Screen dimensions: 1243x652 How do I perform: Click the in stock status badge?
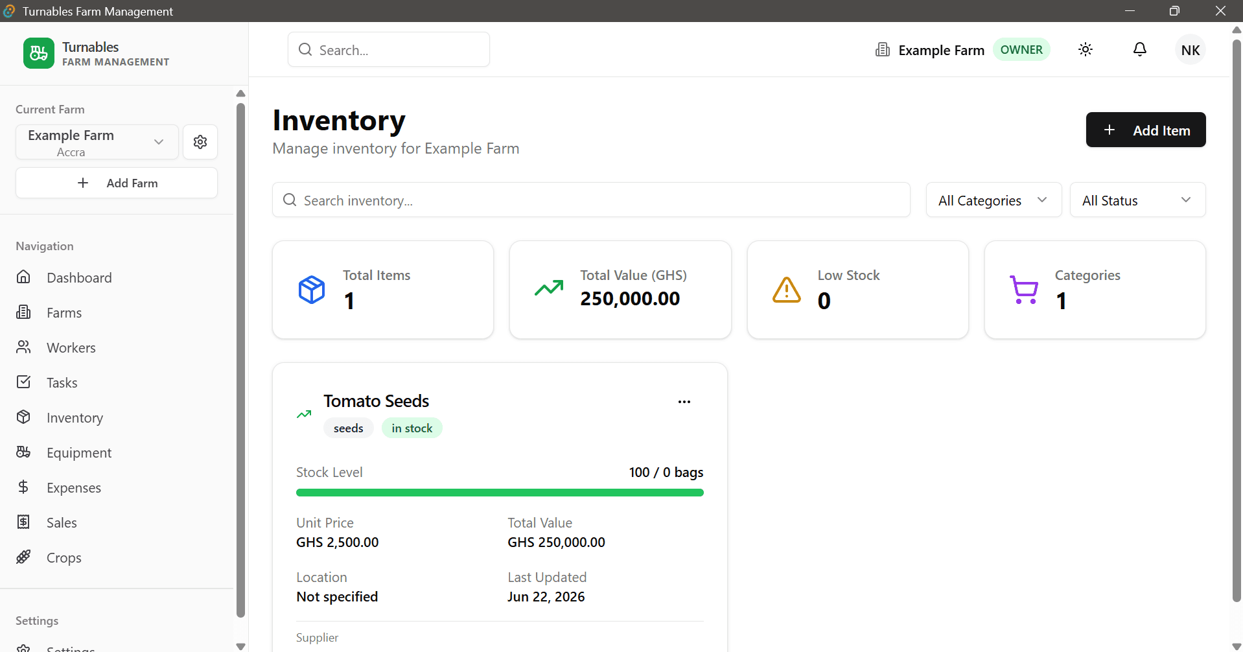tap(412, 428)
